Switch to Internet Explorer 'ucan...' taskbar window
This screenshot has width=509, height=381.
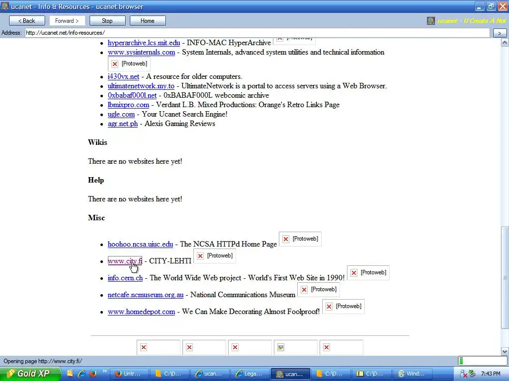(210, 374)
